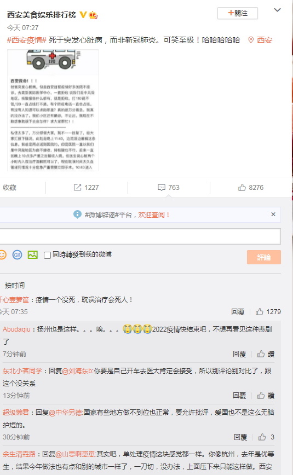Click the comment text input field
Screen dimensions: 293x475
pos(140,236)
